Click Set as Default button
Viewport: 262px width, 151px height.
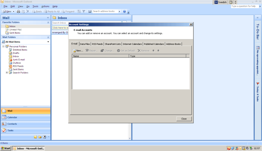(126, 51)
